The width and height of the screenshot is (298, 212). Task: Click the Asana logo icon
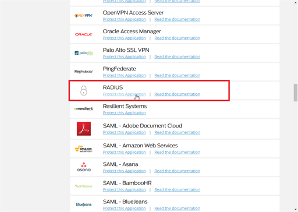[84, 167]
